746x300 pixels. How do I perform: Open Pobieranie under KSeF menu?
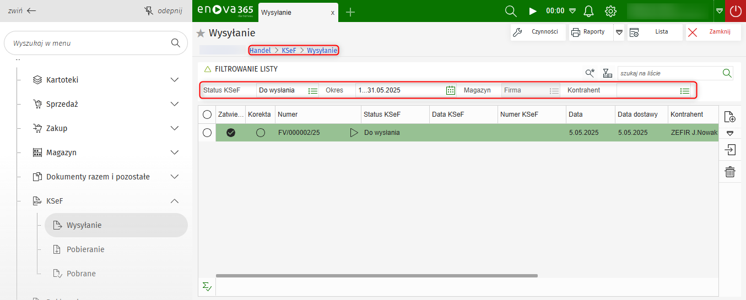pyautogui.click(x=85, y=249)
